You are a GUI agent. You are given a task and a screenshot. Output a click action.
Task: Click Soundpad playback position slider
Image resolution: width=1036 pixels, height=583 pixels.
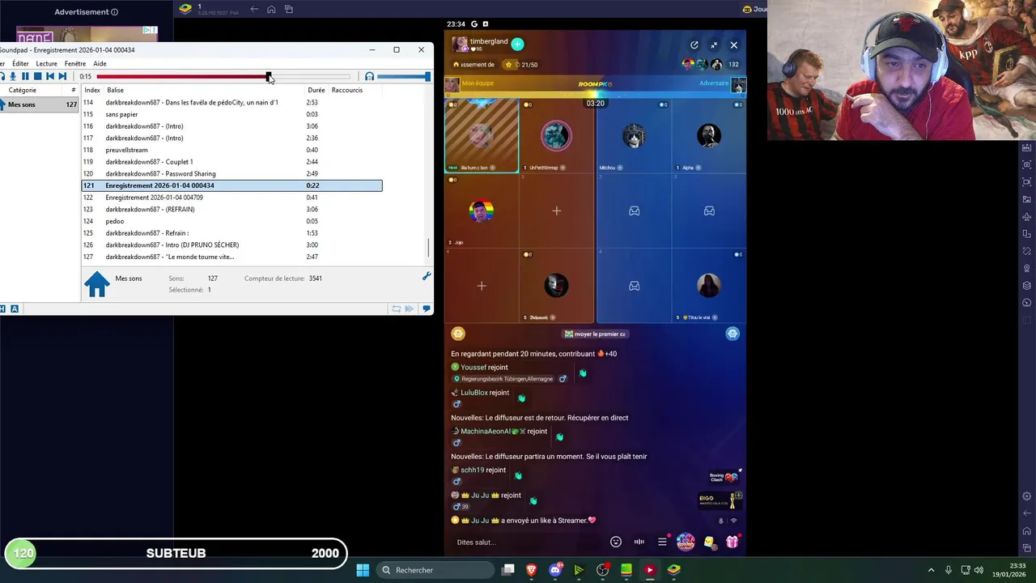223,77
